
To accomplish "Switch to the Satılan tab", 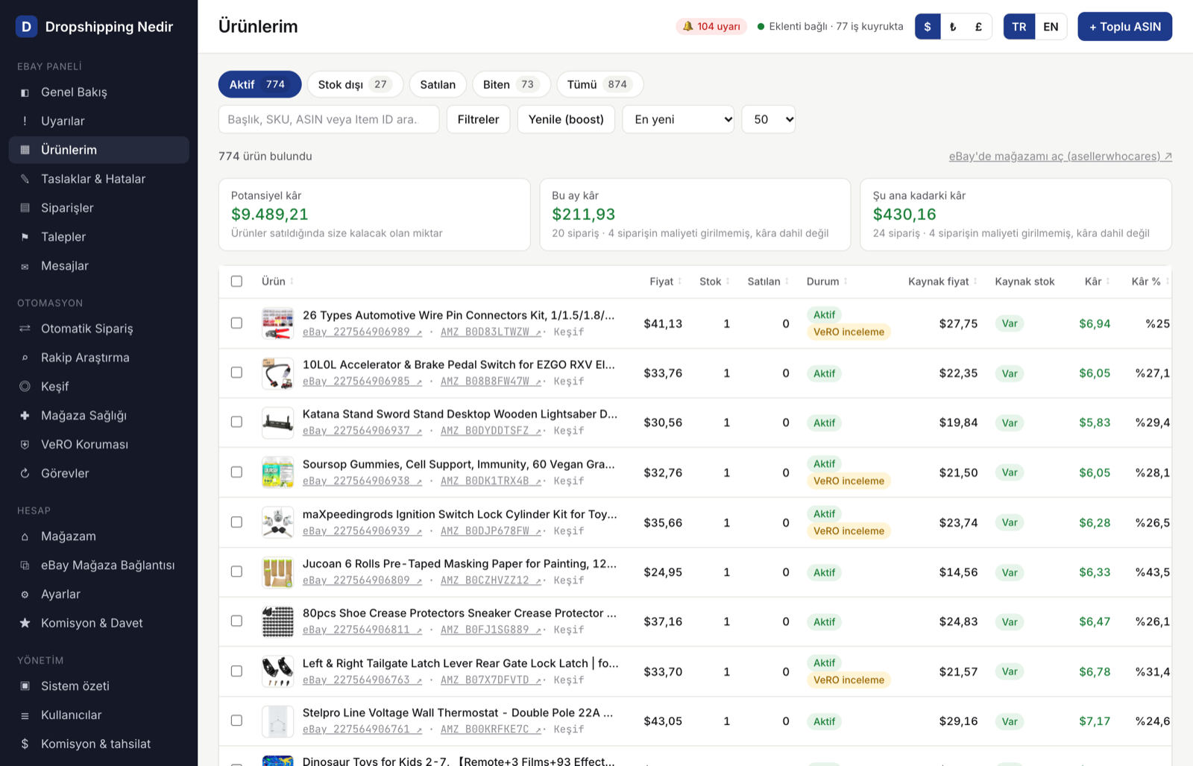I will (438, 84).
